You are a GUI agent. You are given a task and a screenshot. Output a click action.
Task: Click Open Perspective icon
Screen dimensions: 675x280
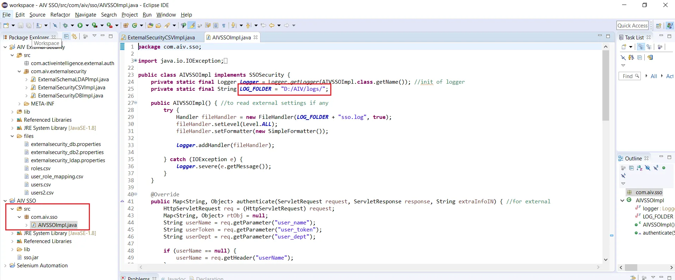[658, 25]
